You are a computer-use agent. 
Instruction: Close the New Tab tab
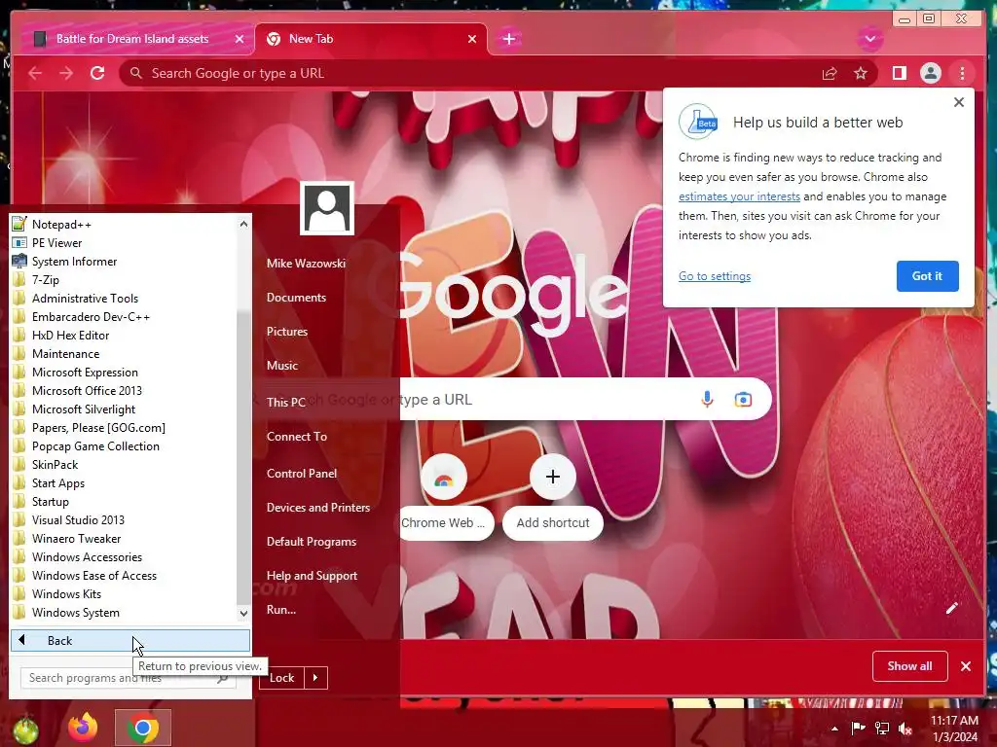point(472,39)
